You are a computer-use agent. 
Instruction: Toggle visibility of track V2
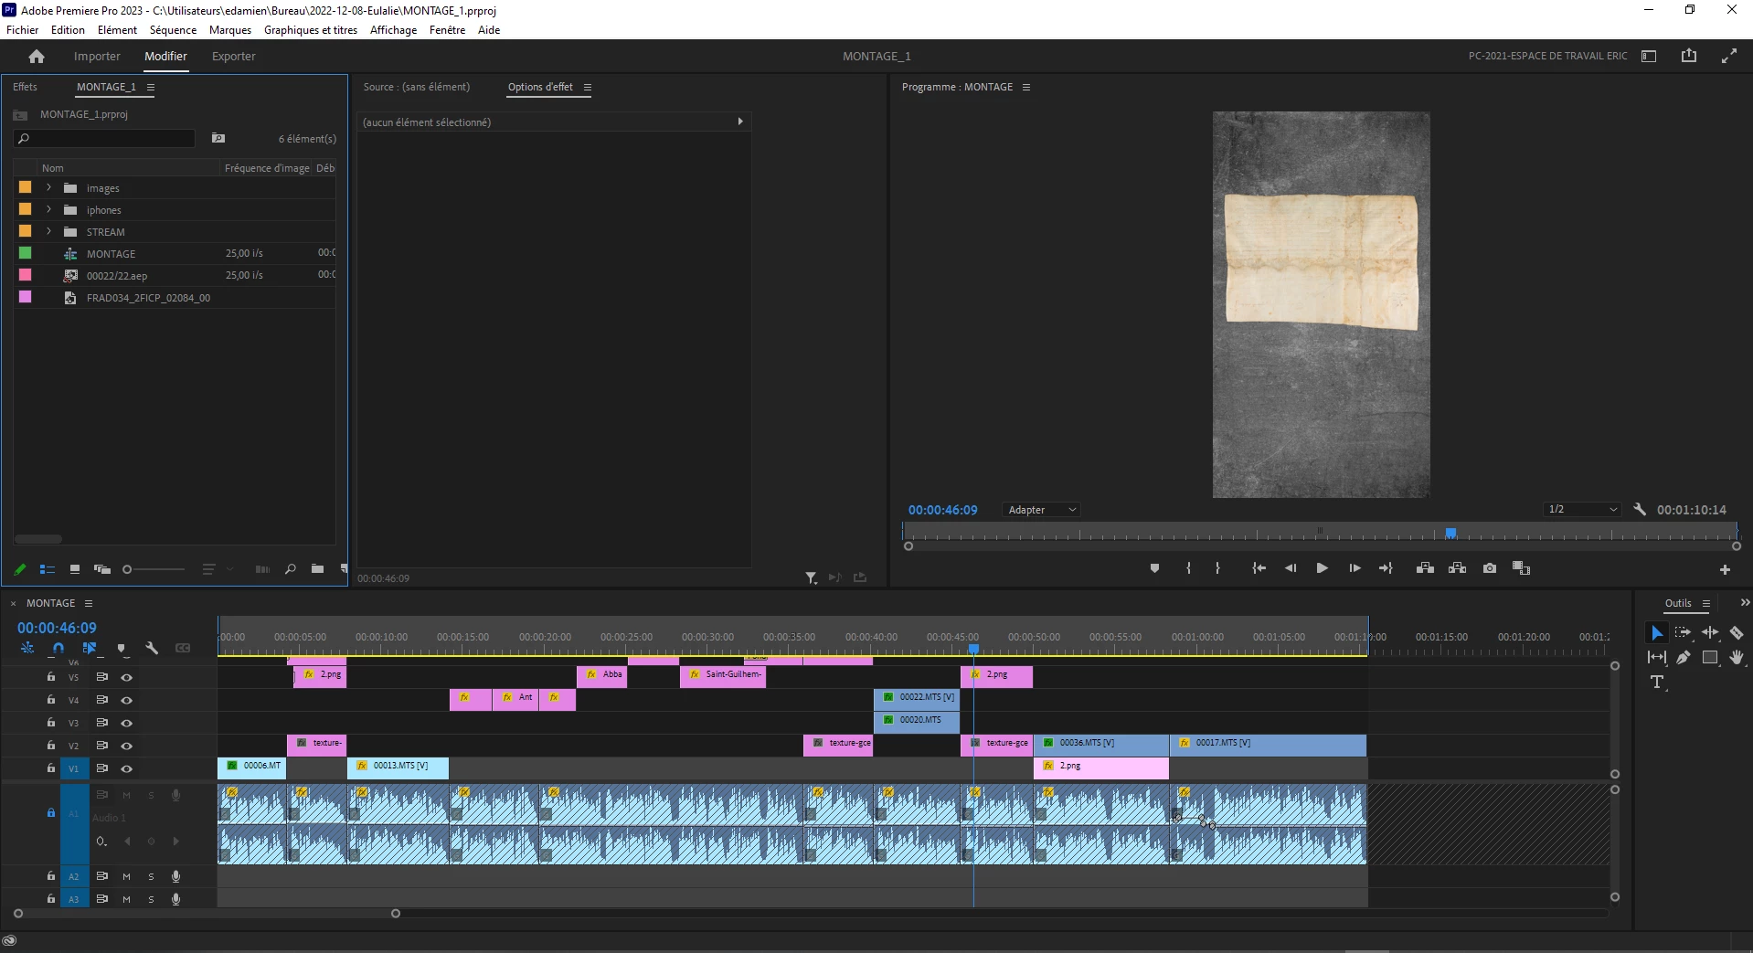pos(127,746)
